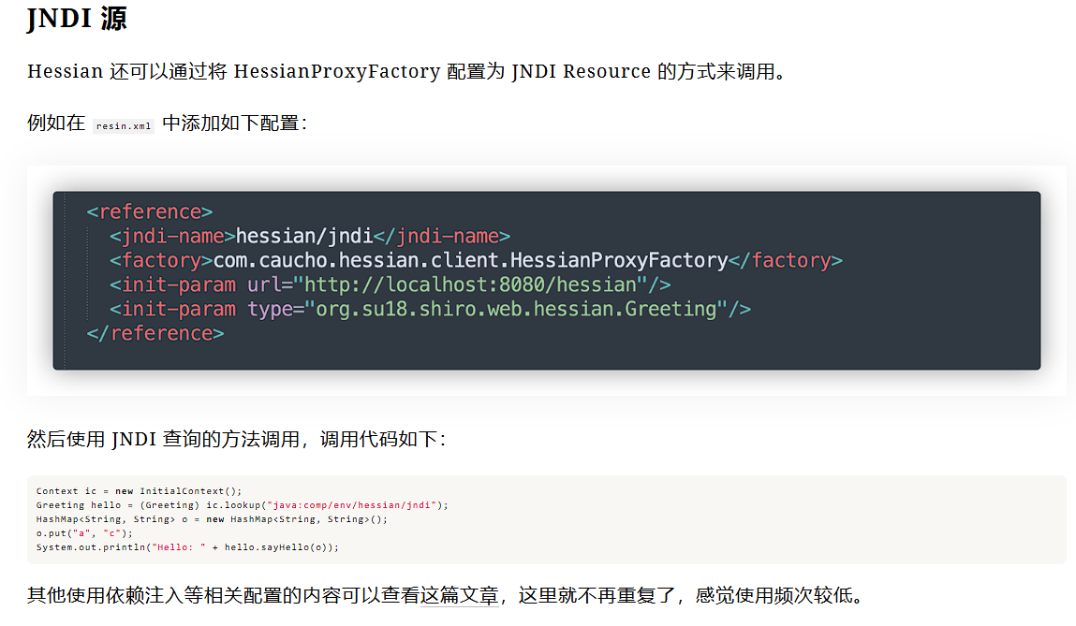Click the "Greeting hello" variable declaration
1076x626 pixels.
coord(73,505)
